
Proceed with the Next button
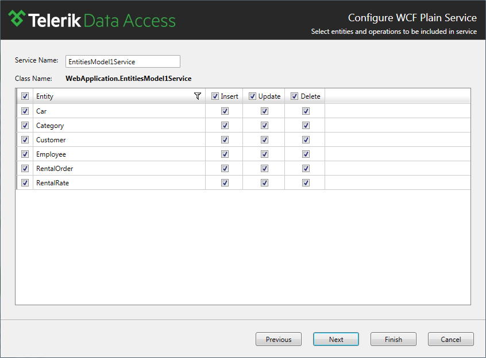[x=336, y=340]
